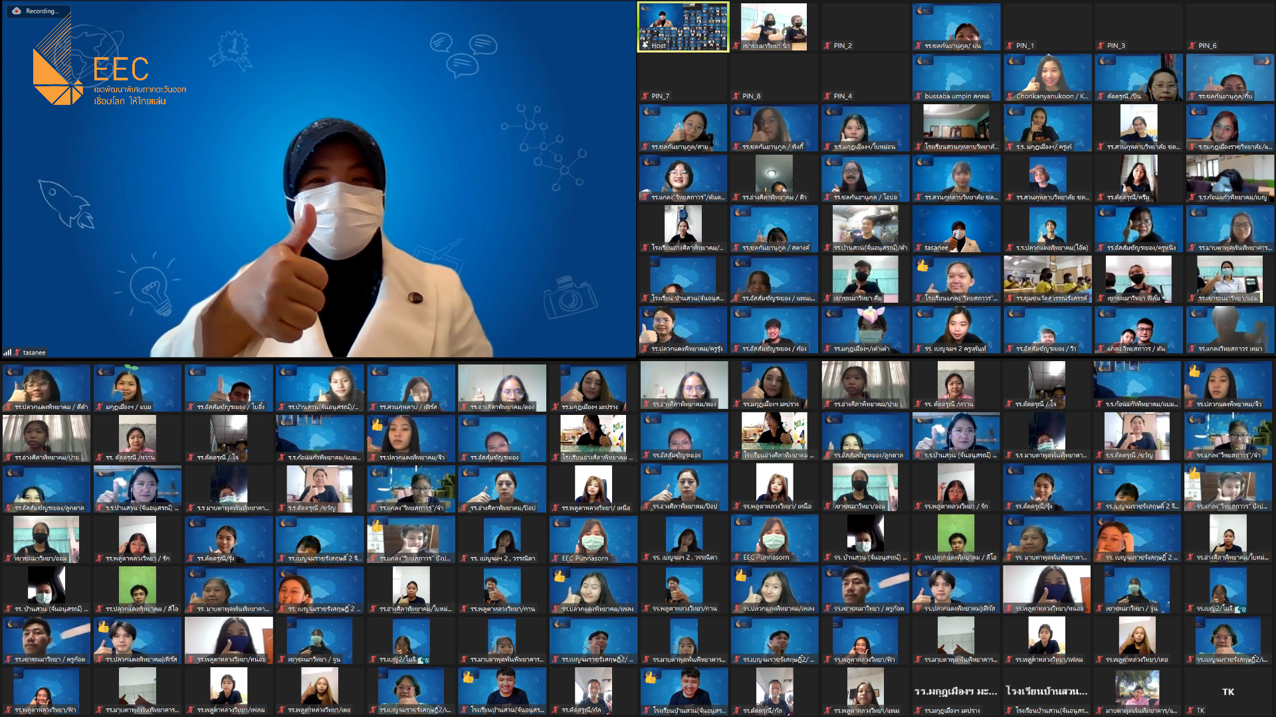The image size is (1276, 717).
Task: Click the muted mic icon on PIN_6
Action: (x=1192, y=46)
